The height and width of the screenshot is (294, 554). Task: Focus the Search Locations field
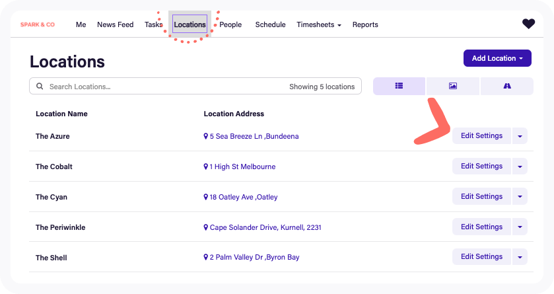165,87
